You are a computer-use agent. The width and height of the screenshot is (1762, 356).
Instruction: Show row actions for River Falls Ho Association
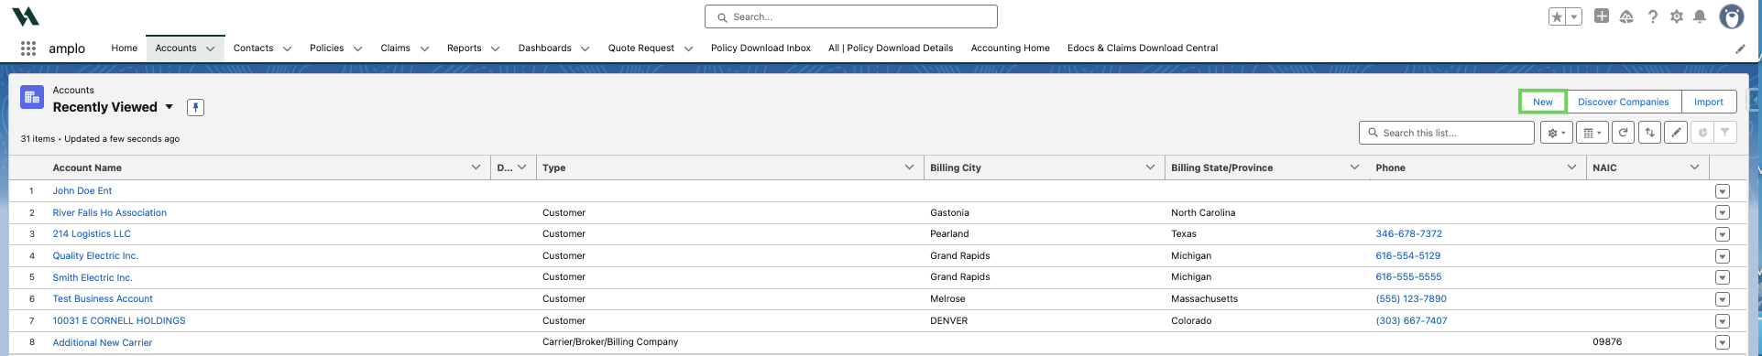(1722, 213)
